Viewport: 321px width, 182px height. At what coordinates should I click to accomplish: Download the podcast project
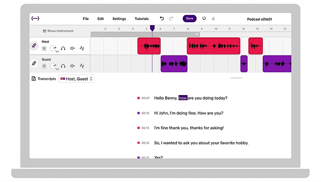coord(213,18)
